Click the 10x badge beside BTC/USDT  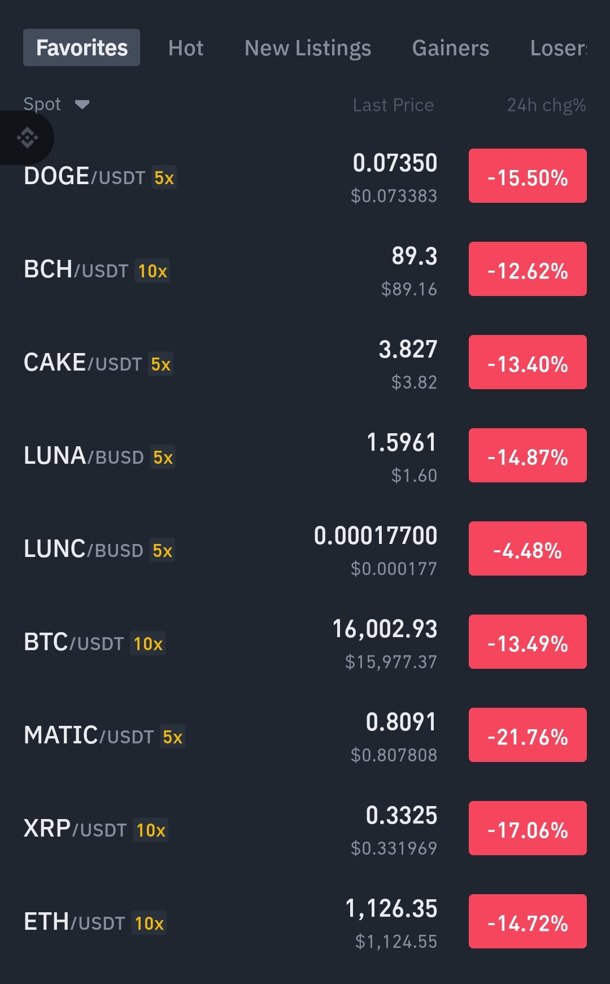pyautogui.click(x=148, y=643)
